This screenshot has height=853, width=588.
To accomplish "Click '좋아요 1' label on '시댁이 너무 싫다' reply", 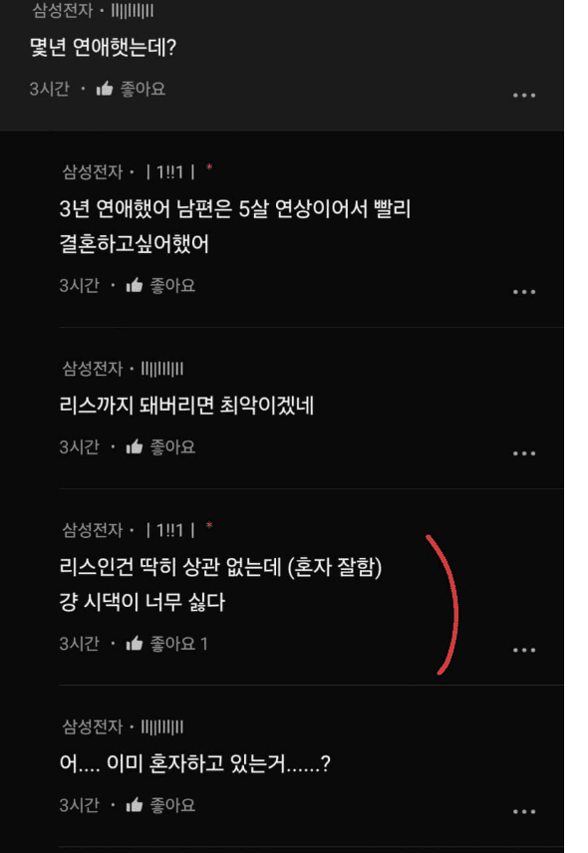I will point(179,644).
